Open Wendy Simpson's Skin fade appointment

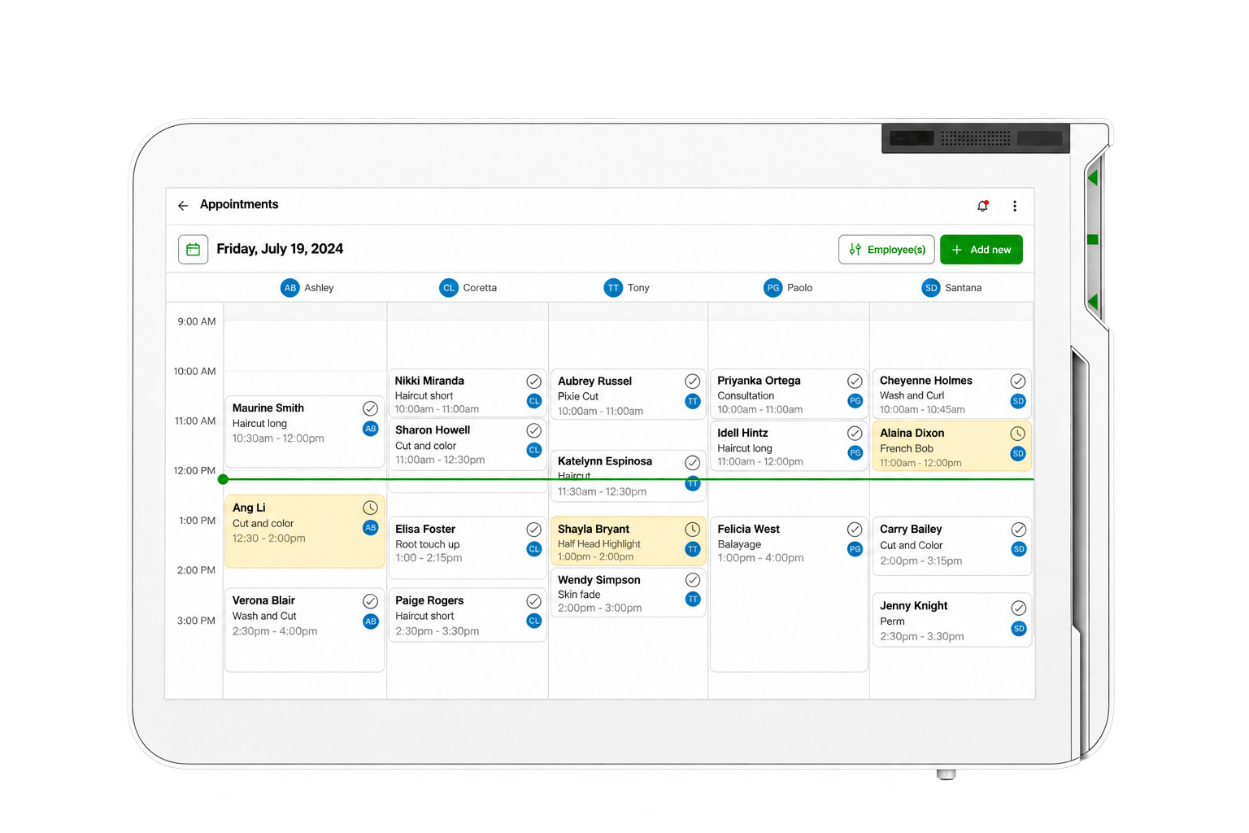(628, 593)
